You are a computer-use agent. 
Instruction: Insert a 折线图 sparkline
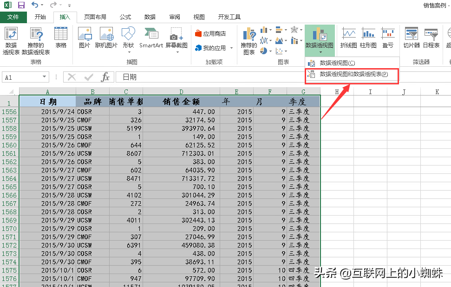(348, 38)
